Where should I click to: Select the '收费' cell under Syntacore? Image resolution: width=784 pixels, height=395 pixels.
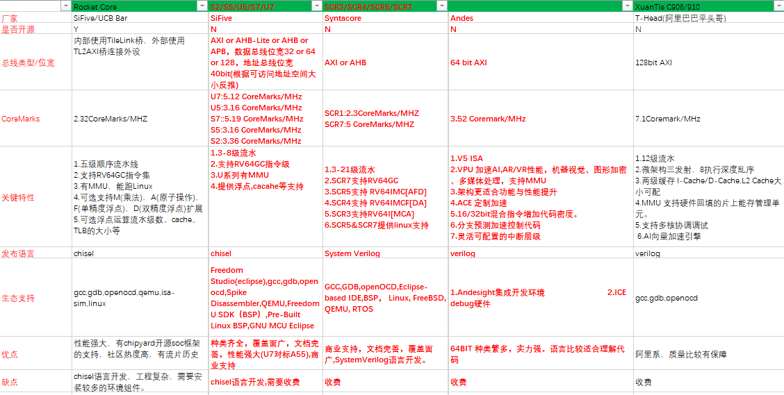click(386, 381)
